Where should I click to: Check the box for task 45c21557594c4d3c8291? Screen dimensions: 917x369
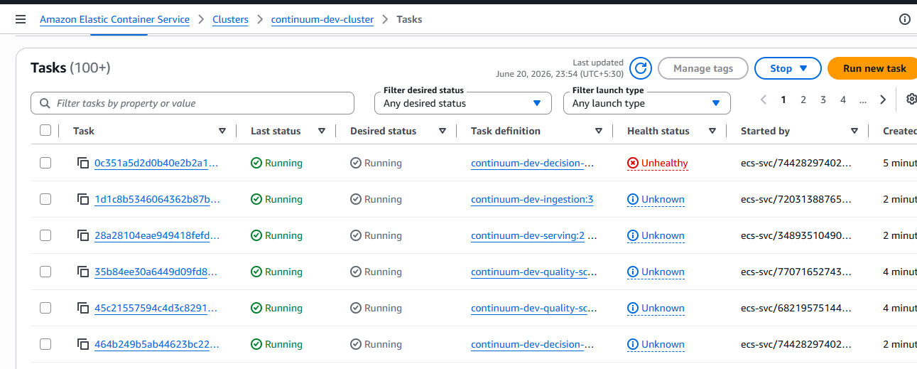point(45,308)
